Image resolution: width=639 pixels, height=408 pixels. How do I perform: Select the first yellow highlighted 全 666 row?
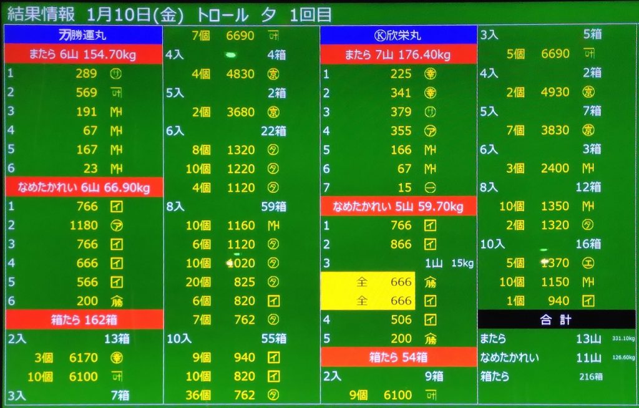pos(368,282)
